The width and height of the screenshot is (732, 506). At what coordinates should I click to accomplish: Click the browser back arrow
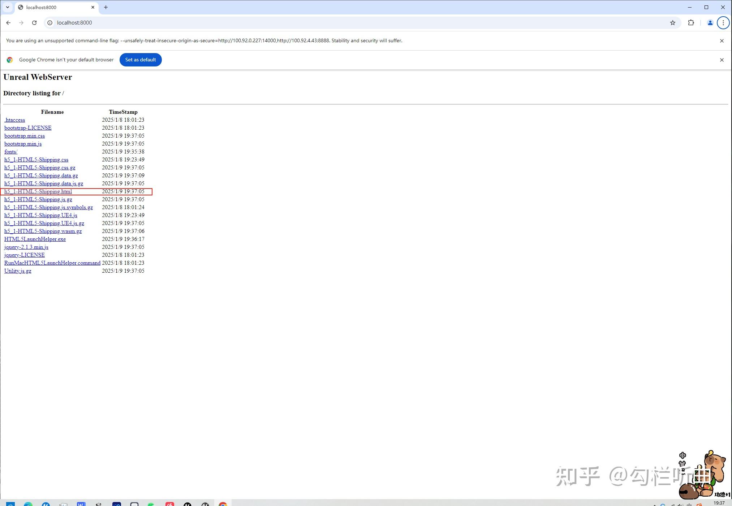coord(8,22)
